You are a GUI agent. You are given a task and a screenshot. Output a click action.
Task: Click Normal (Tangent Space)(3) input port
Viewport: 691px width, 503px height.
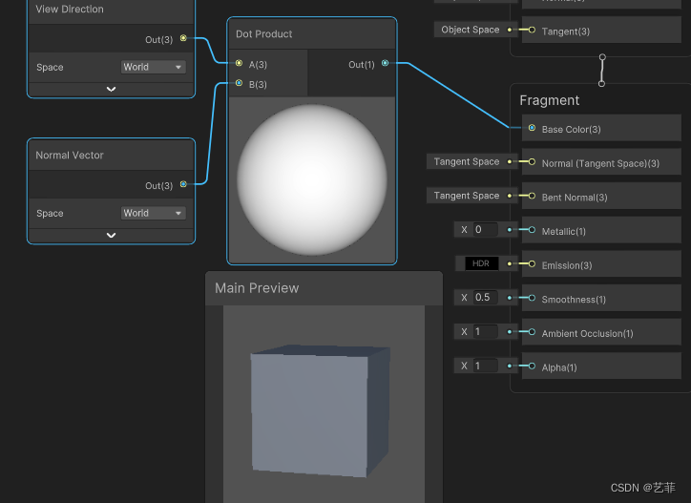[532, 162]
